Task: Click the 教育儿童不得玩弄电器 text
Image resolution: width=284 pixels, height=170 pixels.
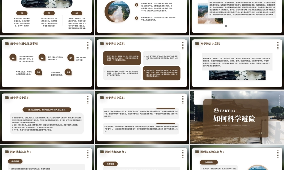Action: 81,59
